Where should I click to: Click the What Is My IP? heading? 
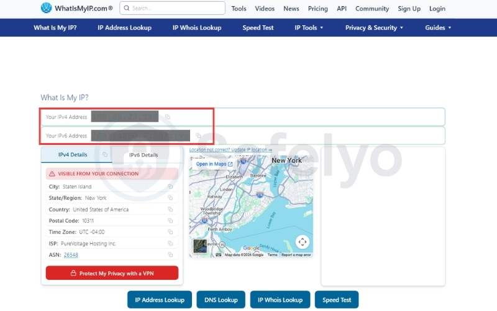click(65, 98)
